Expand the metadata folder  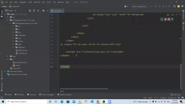tap(13, 35)
